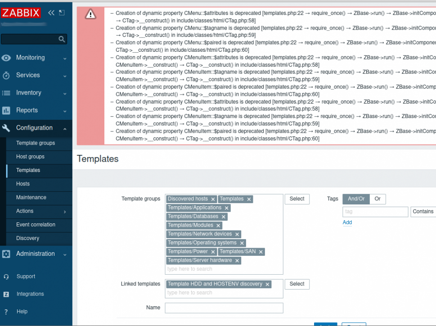
Task: Select the And/Or tag mode
Action: 356,199
